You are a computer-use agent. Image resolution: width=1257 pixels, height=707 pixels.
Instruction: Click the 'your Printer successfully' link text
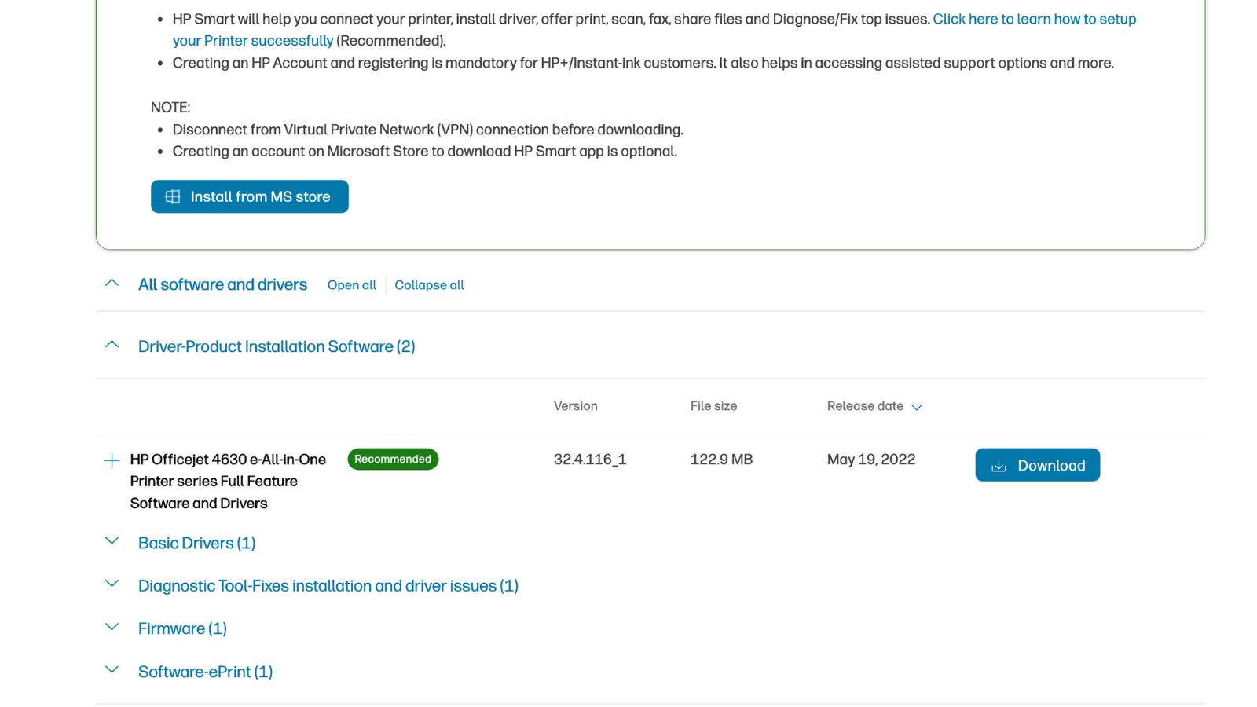253,41
